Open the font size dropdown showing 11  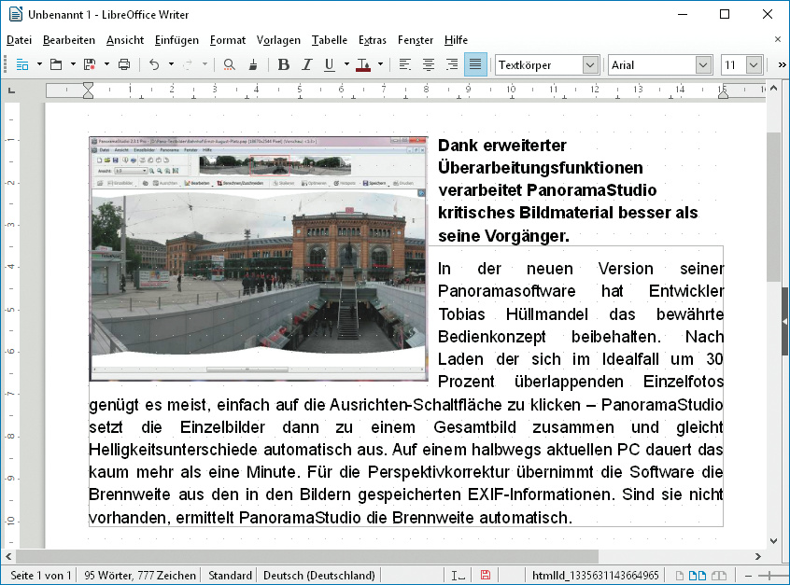coord(753,65)
